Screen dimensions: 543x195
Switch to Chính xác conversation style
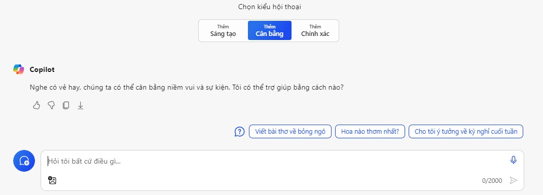[x=315, y=30]
